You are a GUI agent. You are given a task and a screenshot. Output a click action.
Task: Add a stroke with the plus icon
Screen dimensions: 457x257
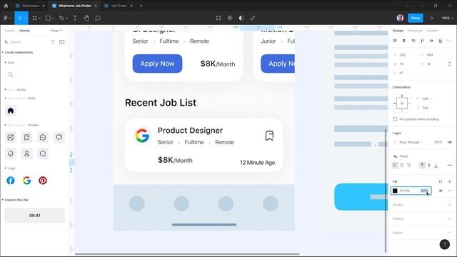pyautogui.click(x=450, y=205)
